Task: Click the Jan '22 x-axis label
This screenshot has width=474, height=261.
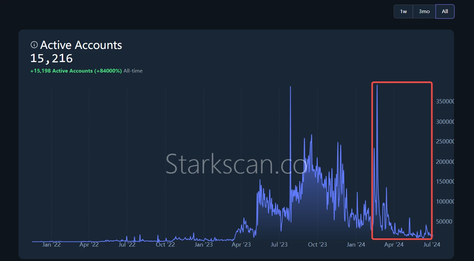Action: [x=52, y=245]
